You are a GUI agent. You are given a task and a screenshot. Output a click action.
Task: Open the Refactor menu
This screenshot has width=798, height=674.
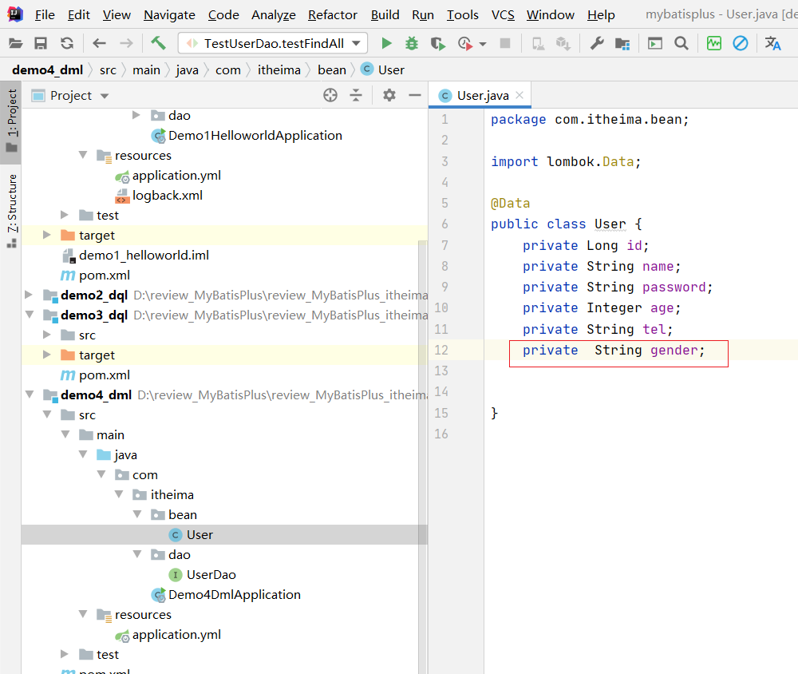coord(333,14)
